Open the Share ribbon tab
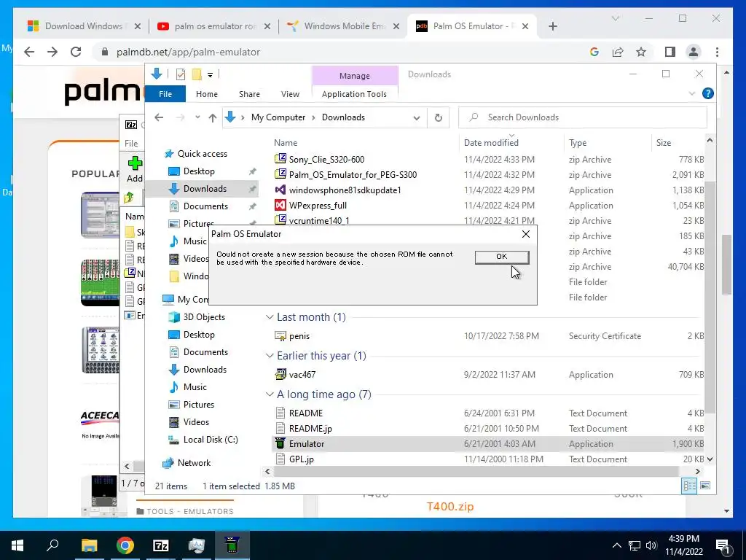The width and height of the screenshot is (746, 560). [249, 94]
